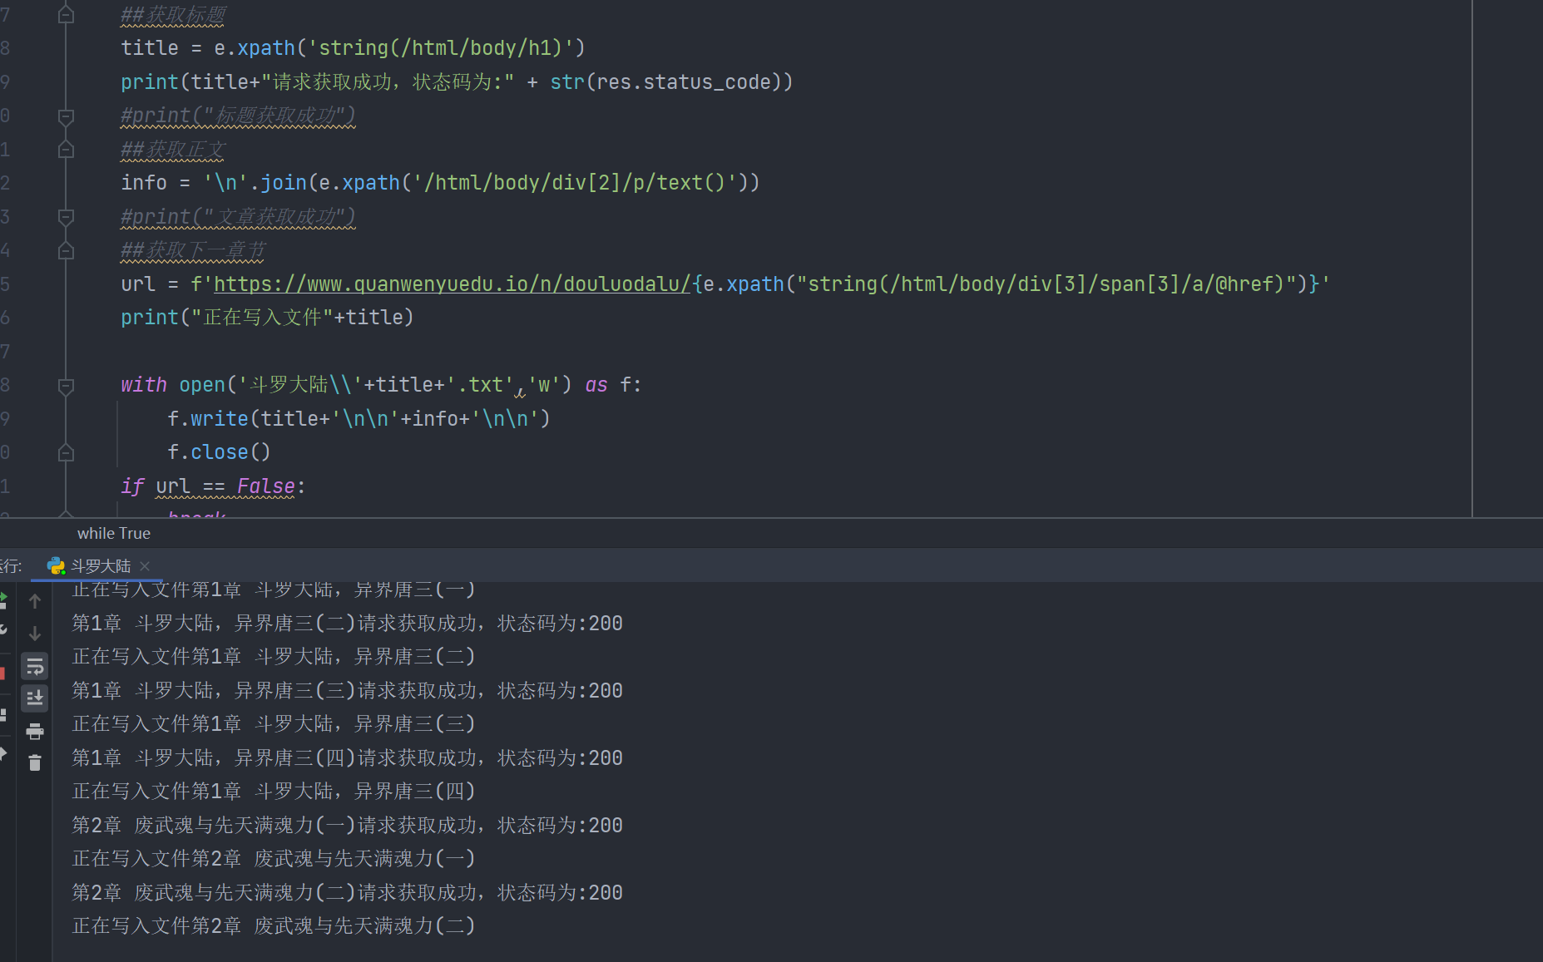Viewport: 1543px width, 962px height.
Task: Click last console line '正在写入文件第2章 废武魂与先天满魂力(二)'
Action: click(274, 926)
